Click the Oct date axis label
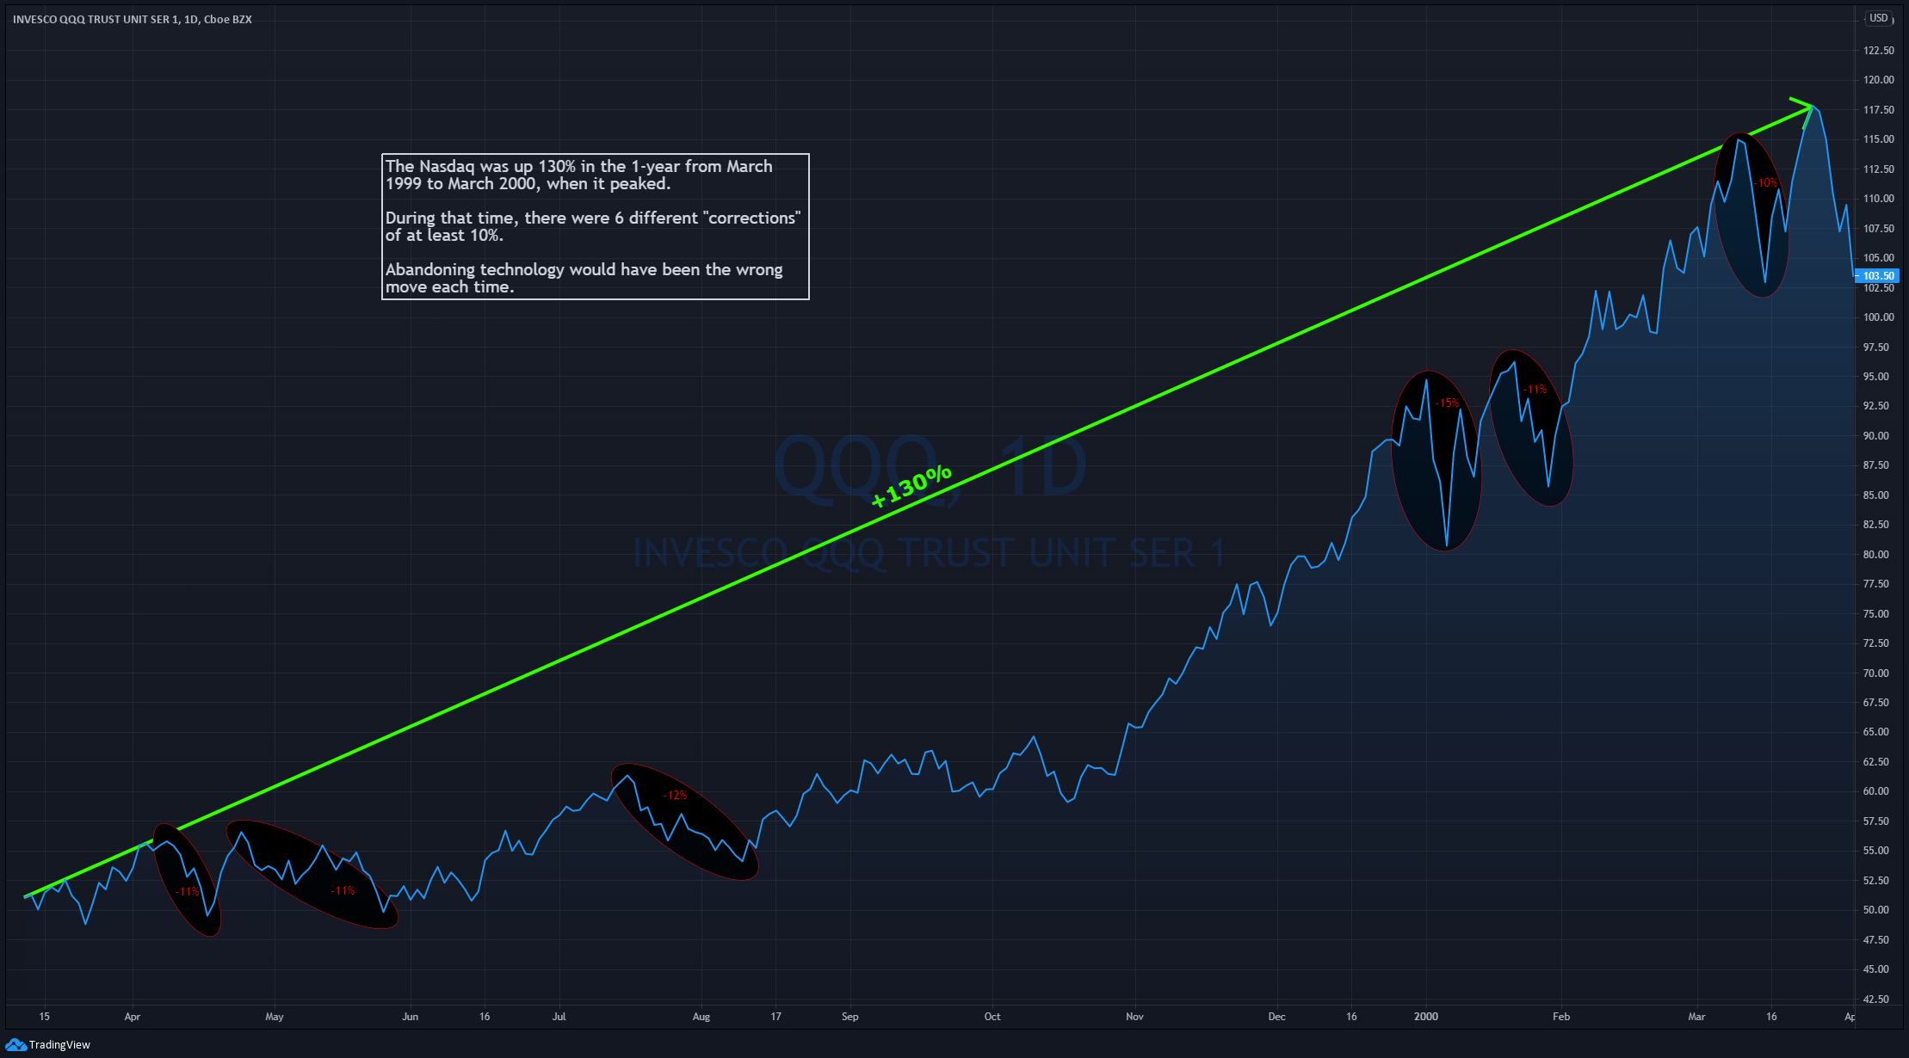The image size is (1909, 1058). 992,1017
